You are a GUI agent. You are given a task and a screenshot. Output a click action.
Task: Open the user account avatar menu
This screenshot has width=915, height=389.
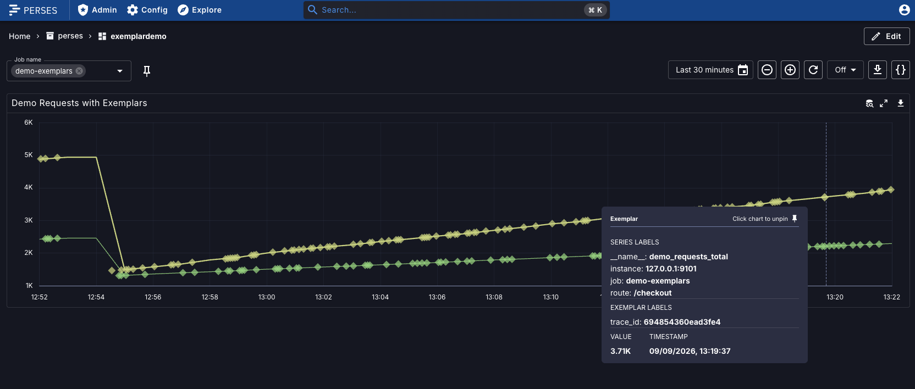[x=904, y=10]
